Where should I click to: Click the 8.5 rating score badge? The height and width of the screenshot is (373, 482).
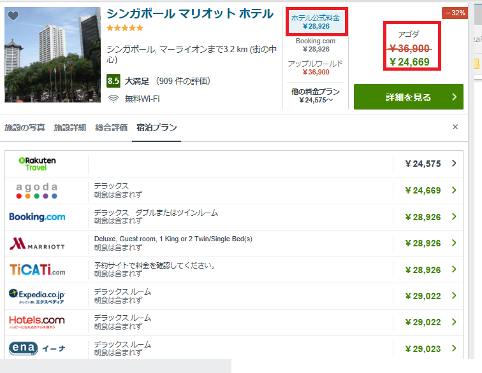coord(113,81)
